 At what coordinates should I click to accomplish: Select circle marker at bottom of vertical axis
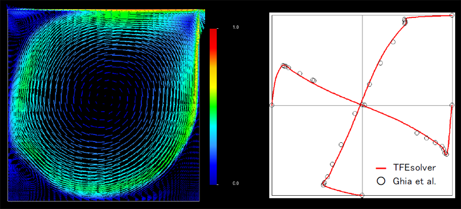[362, 195]
